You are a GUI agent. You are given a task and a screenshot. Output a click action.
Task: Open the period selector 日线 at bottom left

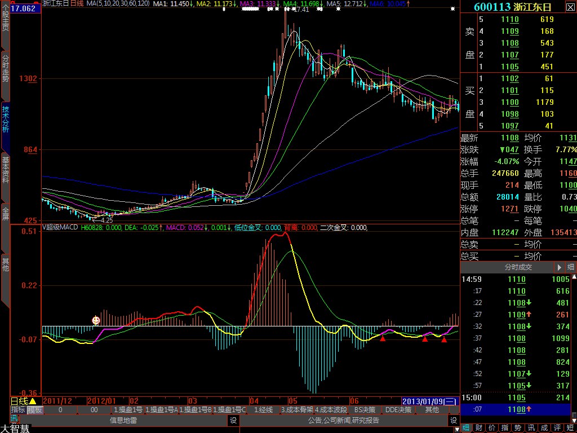(x=19, y=401)
